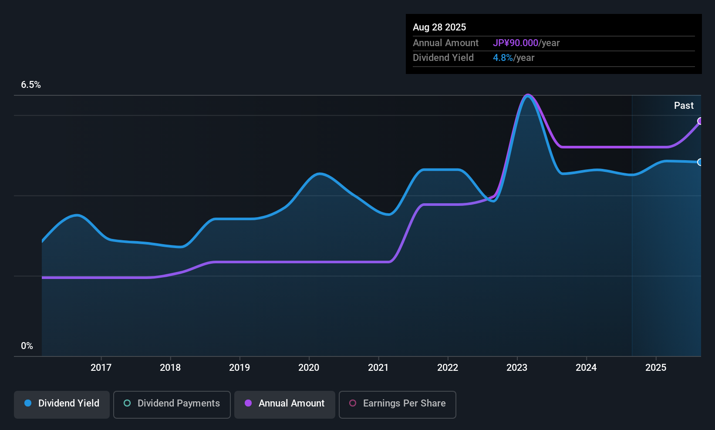Collapse the Dividend Payments legend entry

172,404
